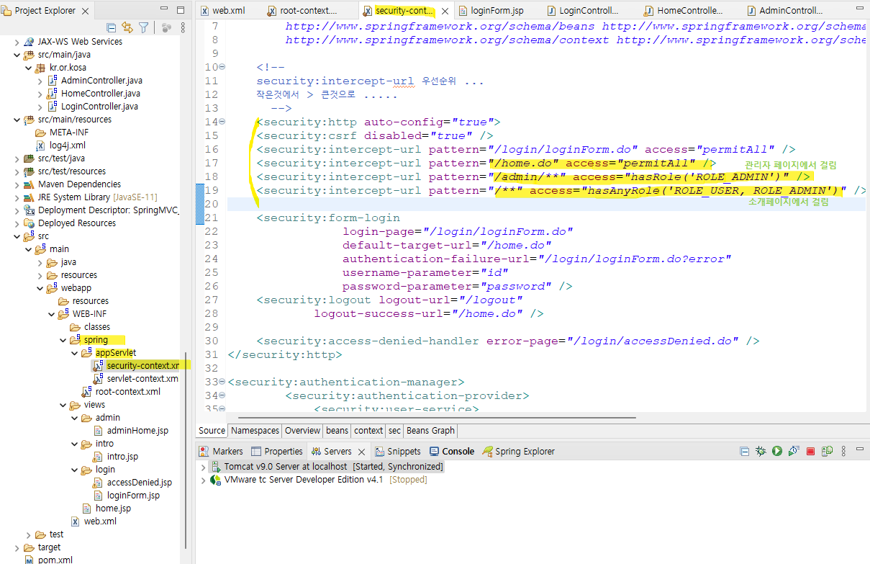Toggle Link with Editor arrows icon
Image resolution: width=870 pixels, height=564 pixels.
(x=127, y=27)
